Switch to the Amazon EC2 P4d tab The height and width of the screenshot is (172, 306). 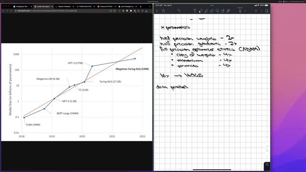tap(106, 6)
